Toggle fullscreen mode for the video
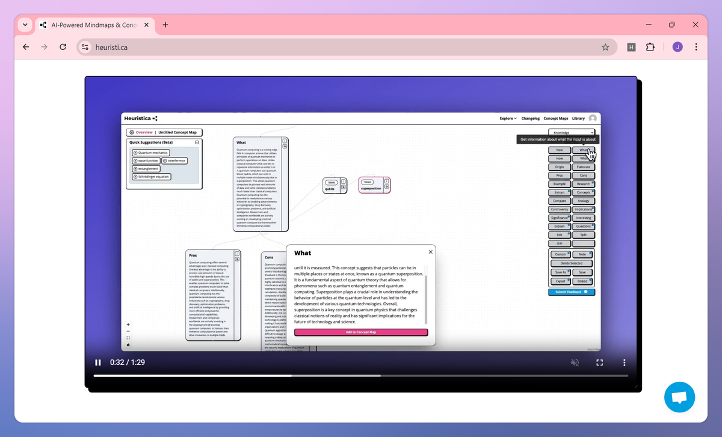Image resolution: width=722 pixels, height=437 pixels. [x=599, y=362]
